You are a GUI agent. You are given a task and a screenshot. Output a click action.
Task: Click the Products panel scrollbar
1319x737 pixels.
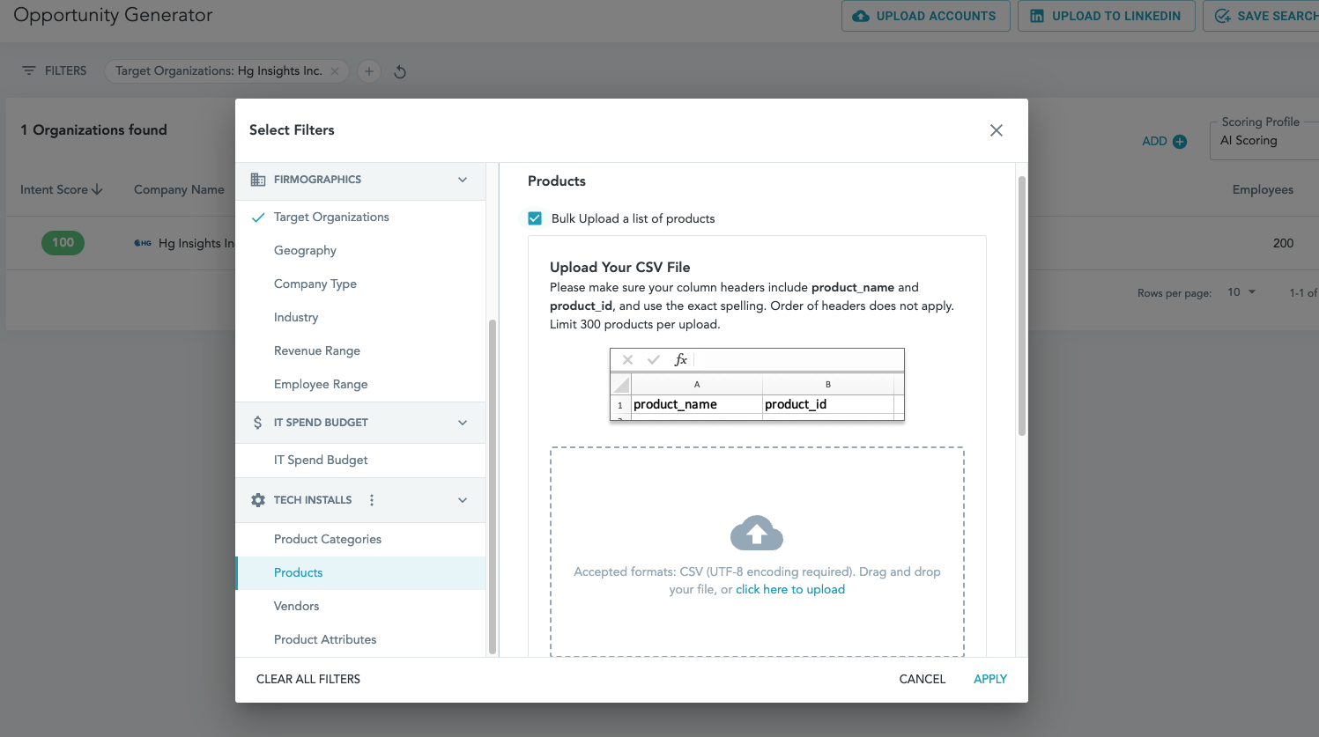pyautogui.click(x=1022, y=306)
